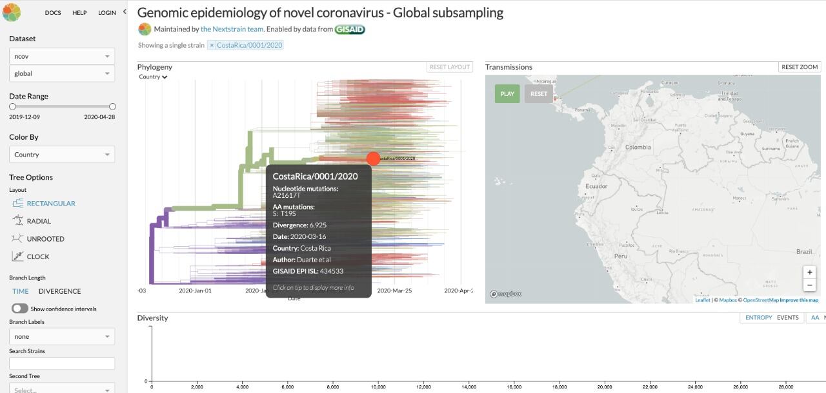Switch branch length to Divergence
Viewport: 826px width, 393px height.
59,291
